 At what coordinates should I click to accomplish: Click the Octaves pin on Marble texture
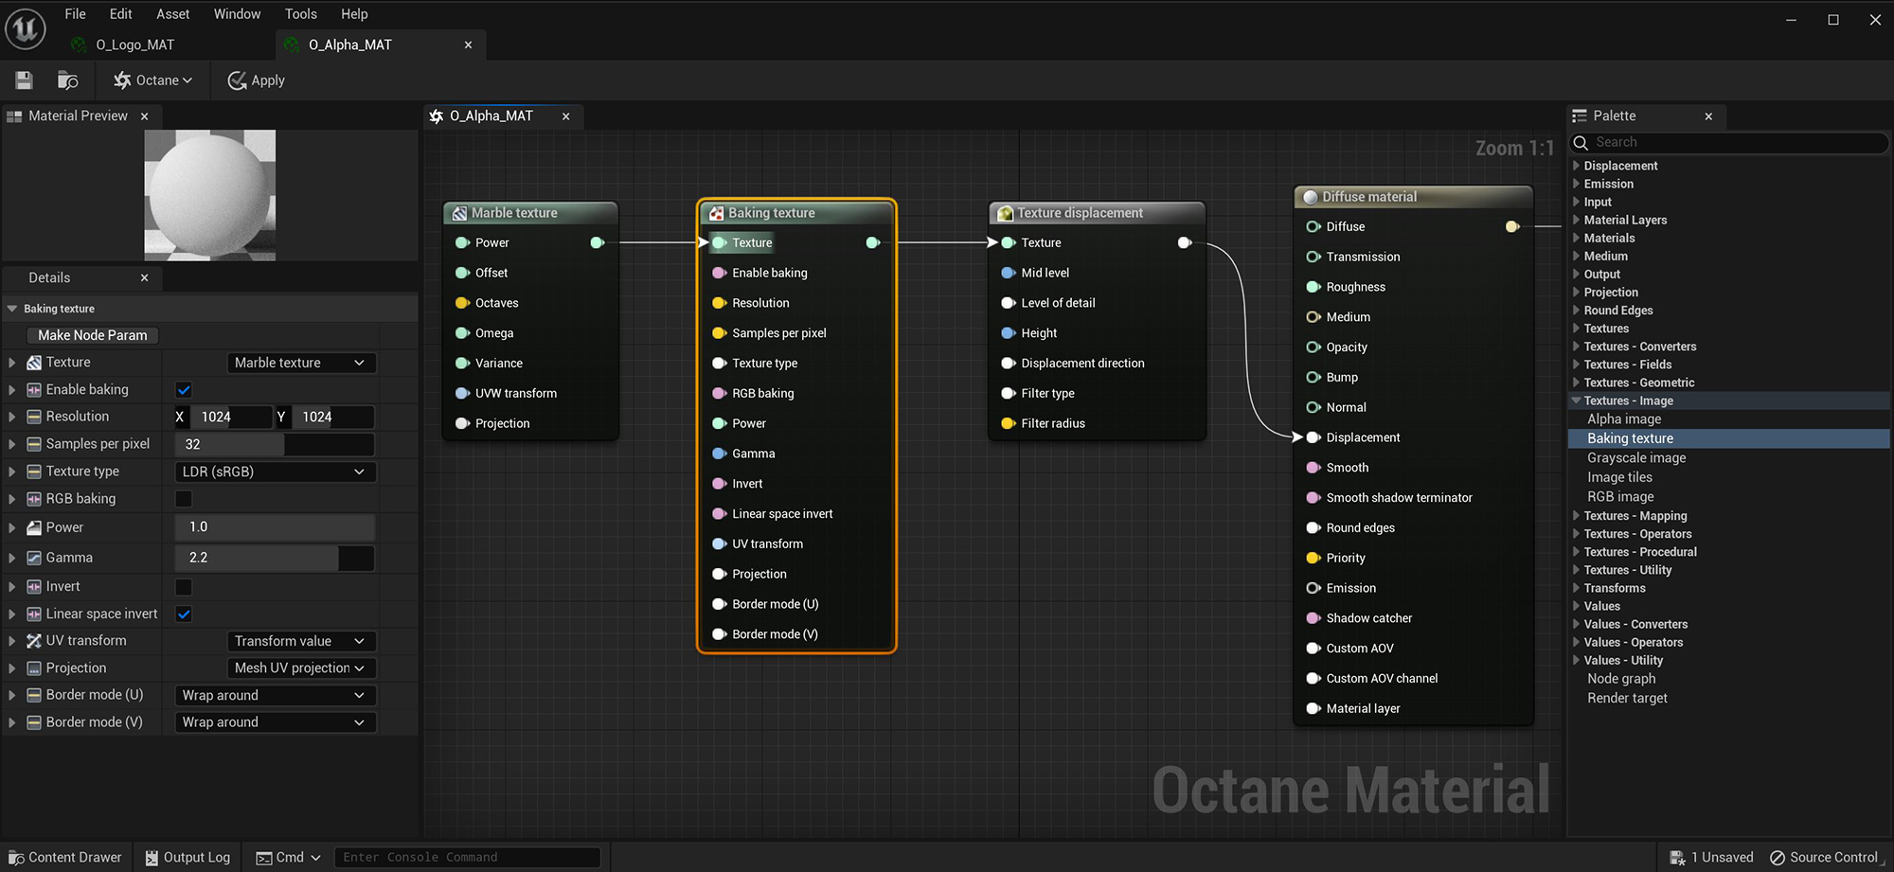(462, 303)
